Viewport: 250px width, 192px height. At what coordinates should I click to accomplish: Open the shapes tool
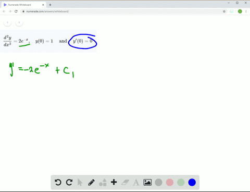point(103,183)
